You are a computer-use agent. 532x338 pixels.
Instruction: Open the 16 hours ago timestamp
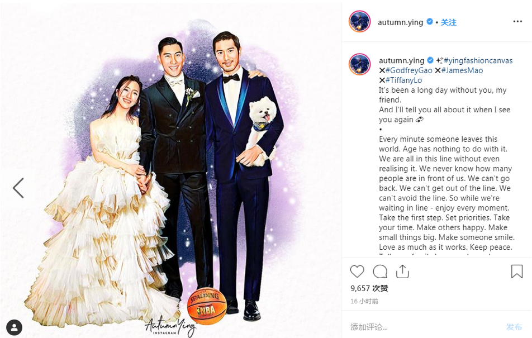364,301
